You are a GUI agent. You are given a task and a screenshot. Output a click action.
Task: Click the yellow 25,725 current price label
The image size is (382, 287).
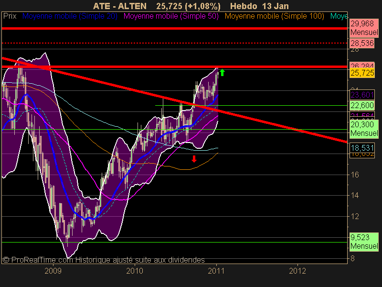362,73
